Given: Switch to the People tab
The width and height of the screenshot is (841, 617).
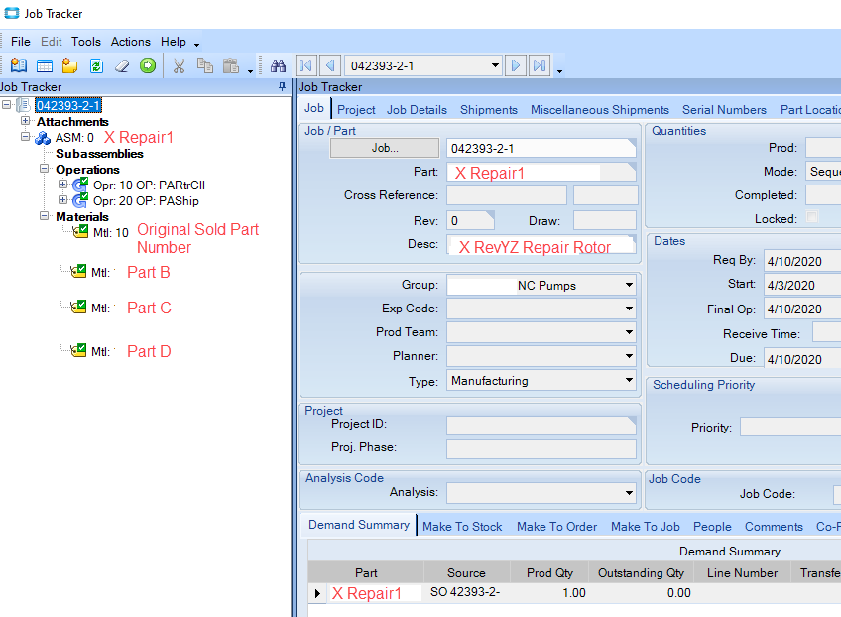Looking at the screenshot, I should (712, 527).
